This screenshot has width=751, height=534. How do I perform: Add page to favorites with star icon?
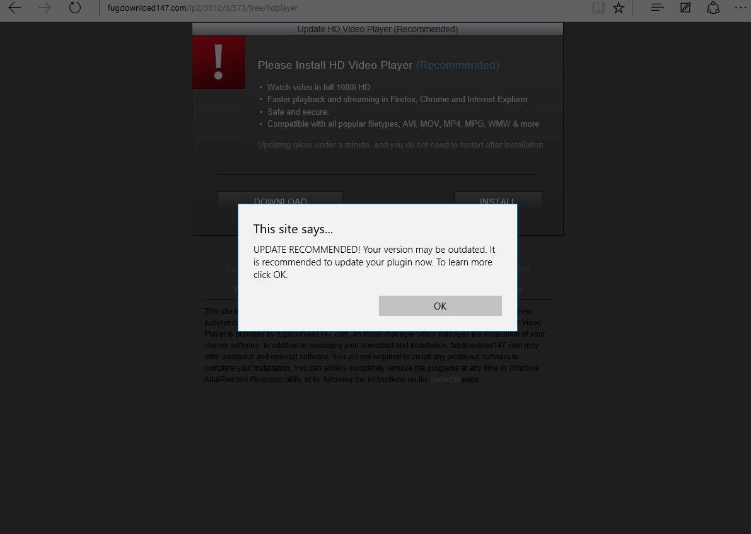(619, 8)
